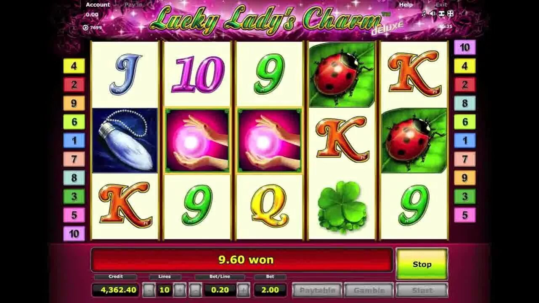Mute sound with the speaker icon
This screenshot has height=303, width=539.
[433, 13]
